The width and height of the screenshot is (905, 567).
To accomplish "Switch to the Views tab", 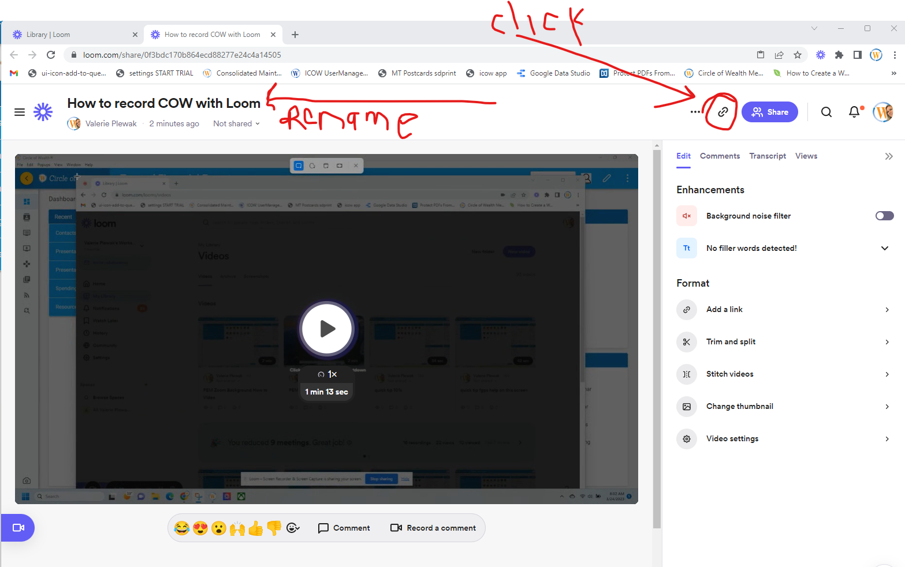I will pyautogui.click(x=806, y=156).
